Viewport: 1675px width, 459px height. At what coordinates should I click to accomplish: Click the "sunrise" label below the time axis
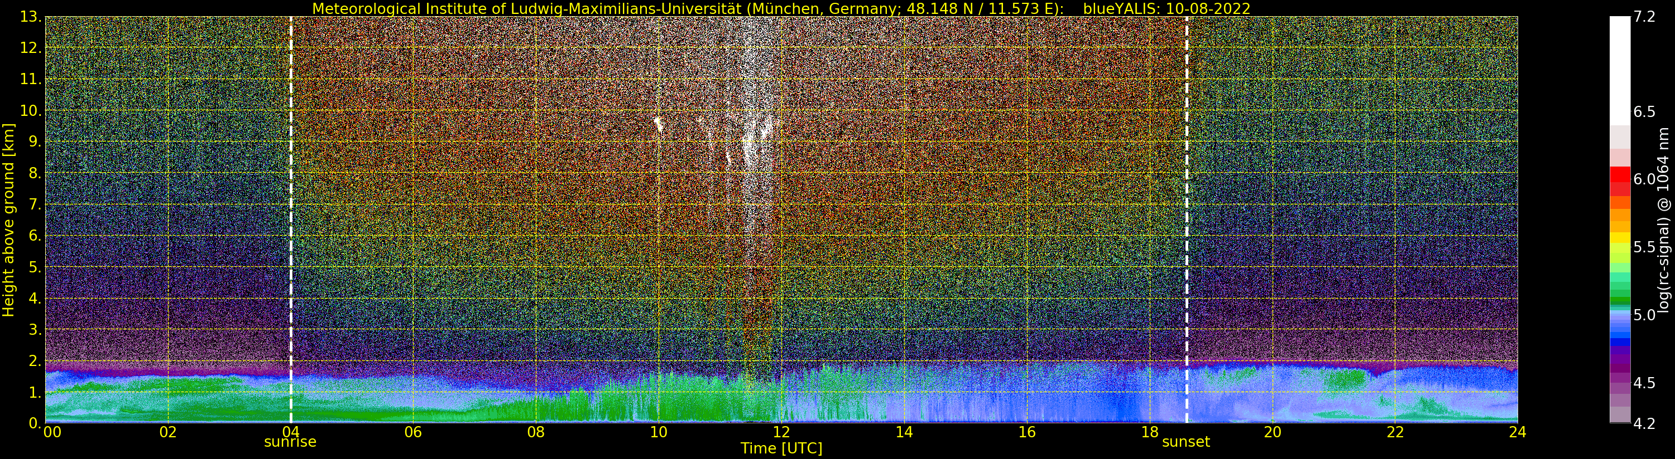click(290, 442)
